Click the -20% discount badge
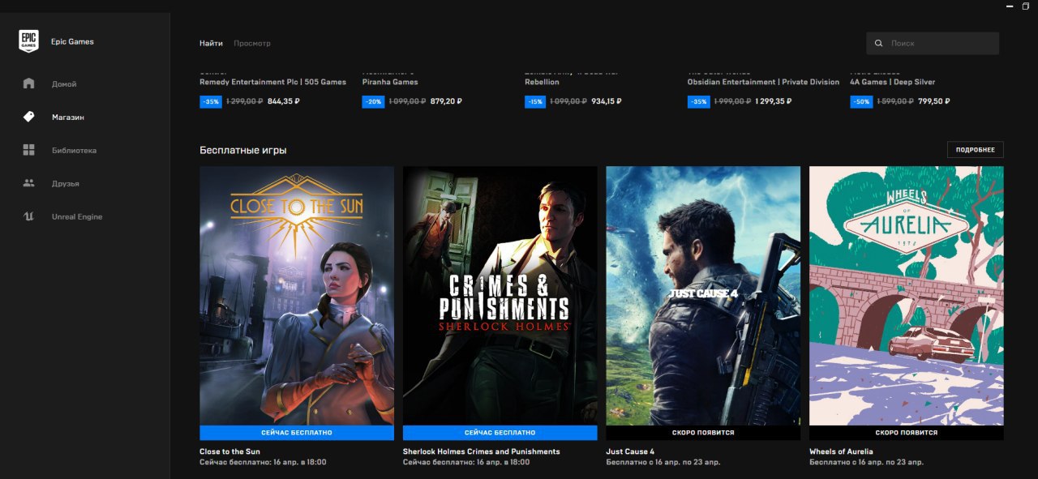The width and height of the screenshot is (1038, 479). pos(373,101)
